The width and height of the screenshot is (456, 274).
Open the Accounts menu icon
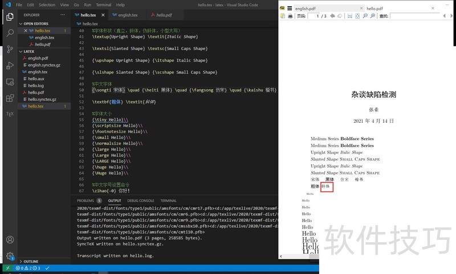click(10, 240)
